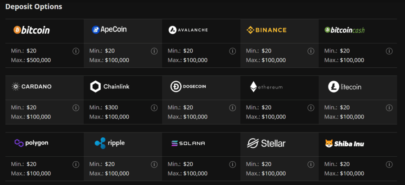
Task: Select the ApeCoin deposit option
Action: click(x=109, y=30)
